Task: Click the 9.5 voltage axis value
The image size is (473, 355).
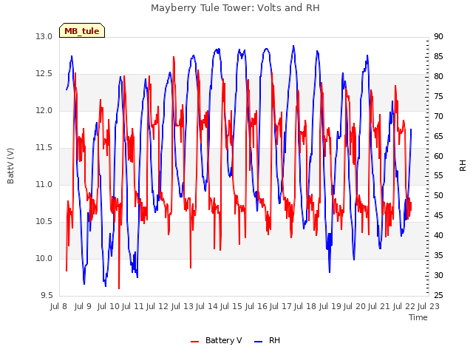Action: [x=47, y=295]
